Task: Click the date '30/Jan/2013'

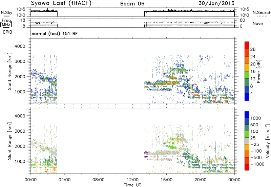Action: pyautogui.click(x=216, y=3)
